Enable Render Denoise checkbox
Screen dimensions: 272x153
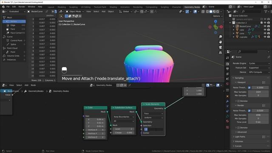coord(238,127)
